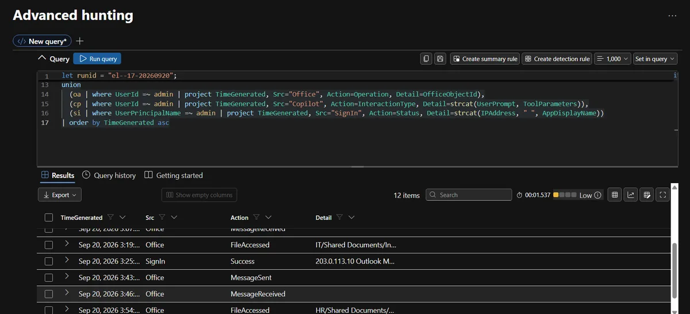Viewport: 690px width, 314px height.
Task: Open the Set in query time dropdown
Action: coord(655,59)
